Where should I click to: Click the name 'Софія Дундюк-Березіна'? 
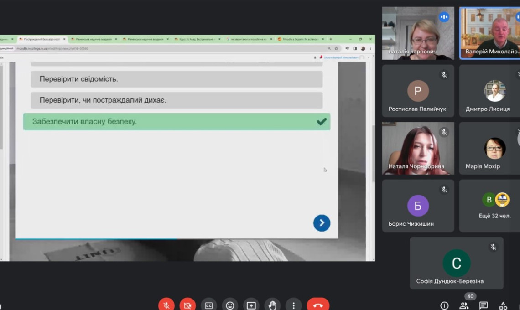coord(450,281)
